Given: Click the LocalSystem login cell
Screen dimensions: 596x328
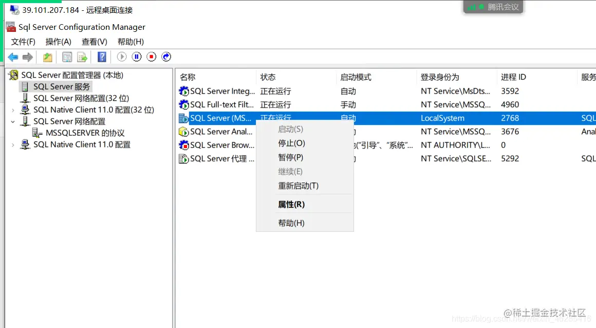Looking at the screenshot, I should tap(442, 118).
